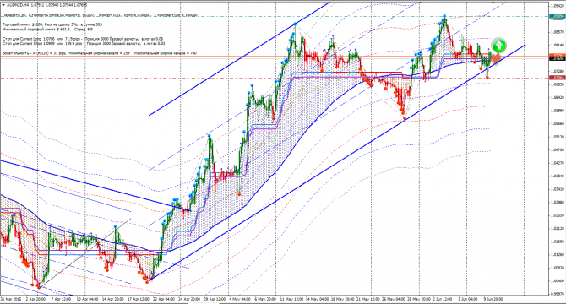Click the 1.05130 price scale value
Image resolution: width=566 pixels, height=304 pixels.
click(558, 137)
